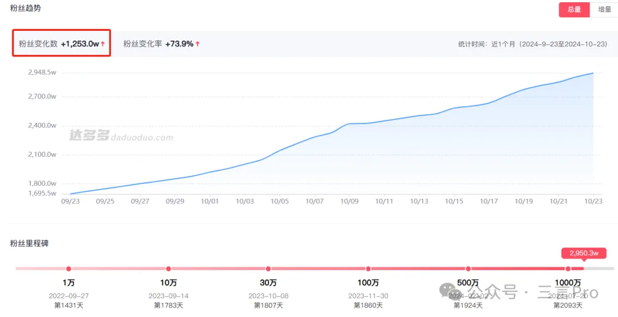Click the 达多多 watermark logo on chart

pyautogui.click(x=89, y=136)
